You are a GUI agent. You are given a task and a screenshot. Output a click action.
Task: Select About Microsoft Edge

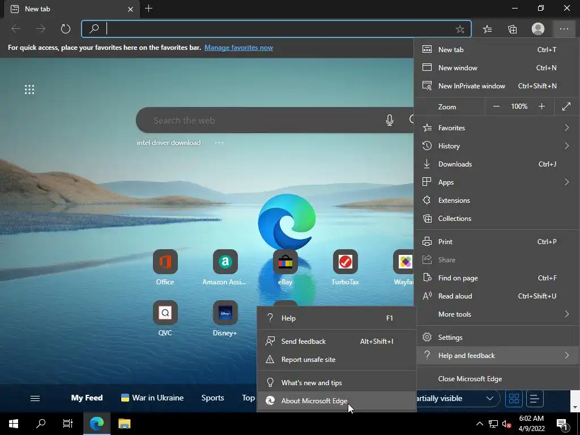(x=336, y=400)
